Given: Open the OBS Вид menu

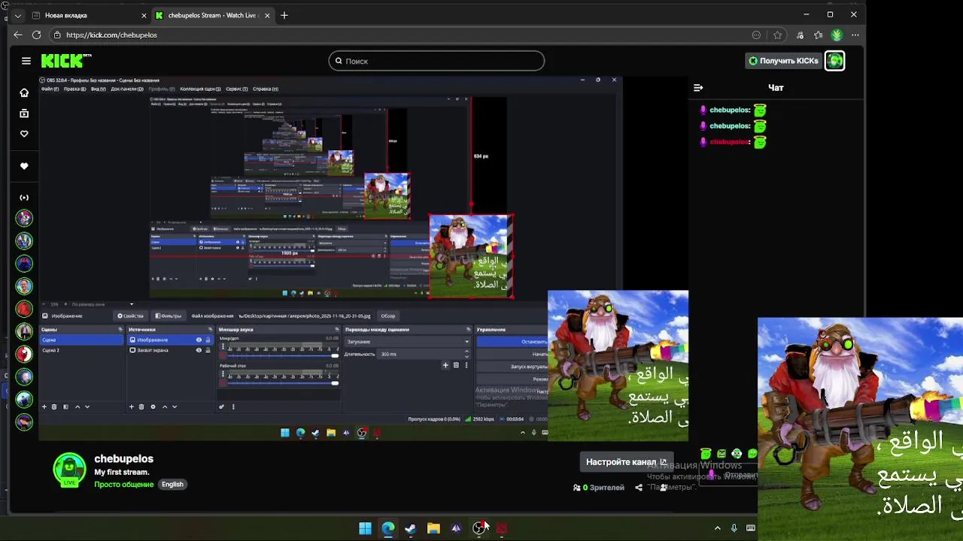Looking at the screenshot, I should point(99,89).
